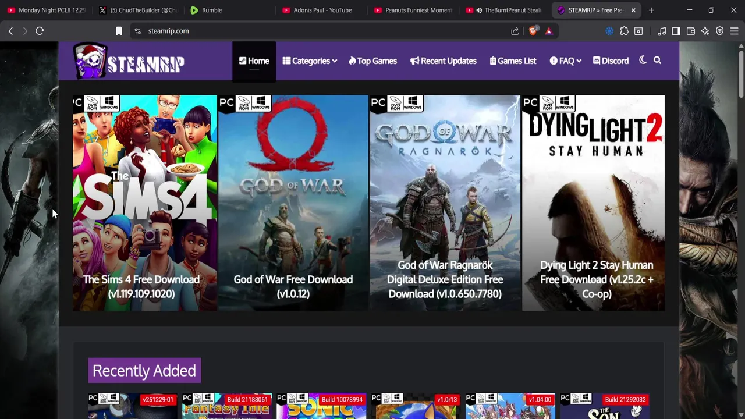Open recently added game tagged Build 21292032
Viewport: 745px width, 419px height.
pos(604,406)
